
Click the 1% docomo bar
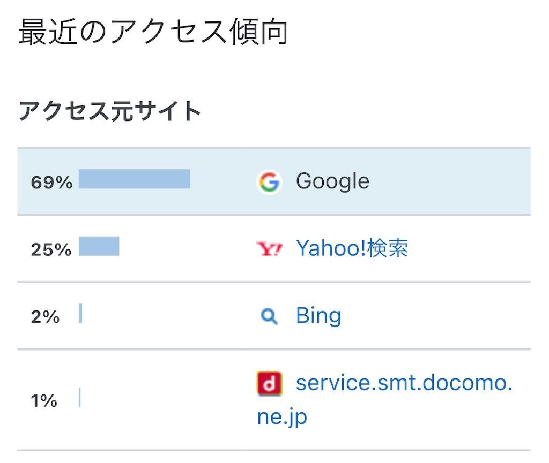(80, 397)
